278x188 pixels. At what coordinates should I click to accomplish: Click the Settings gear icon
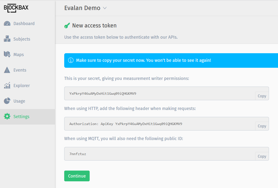tap(7, 116)
